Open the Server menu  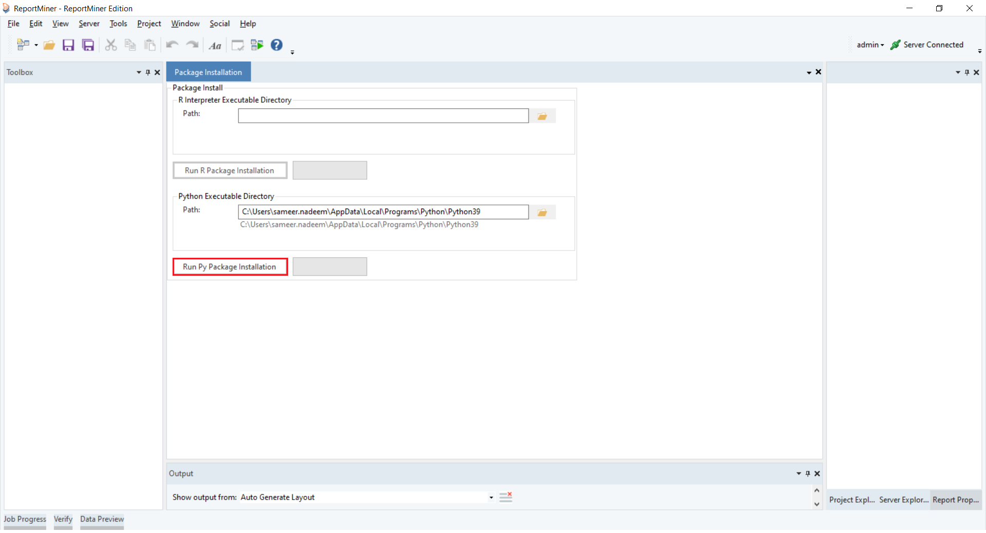[x=89, y=24]
